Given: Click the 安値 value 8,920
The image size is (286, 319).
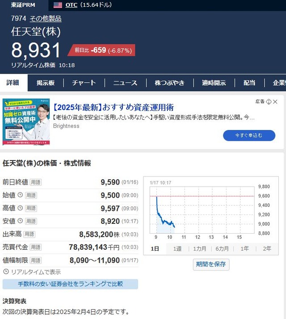Looking at the screenshot, I should click(110, 221).
